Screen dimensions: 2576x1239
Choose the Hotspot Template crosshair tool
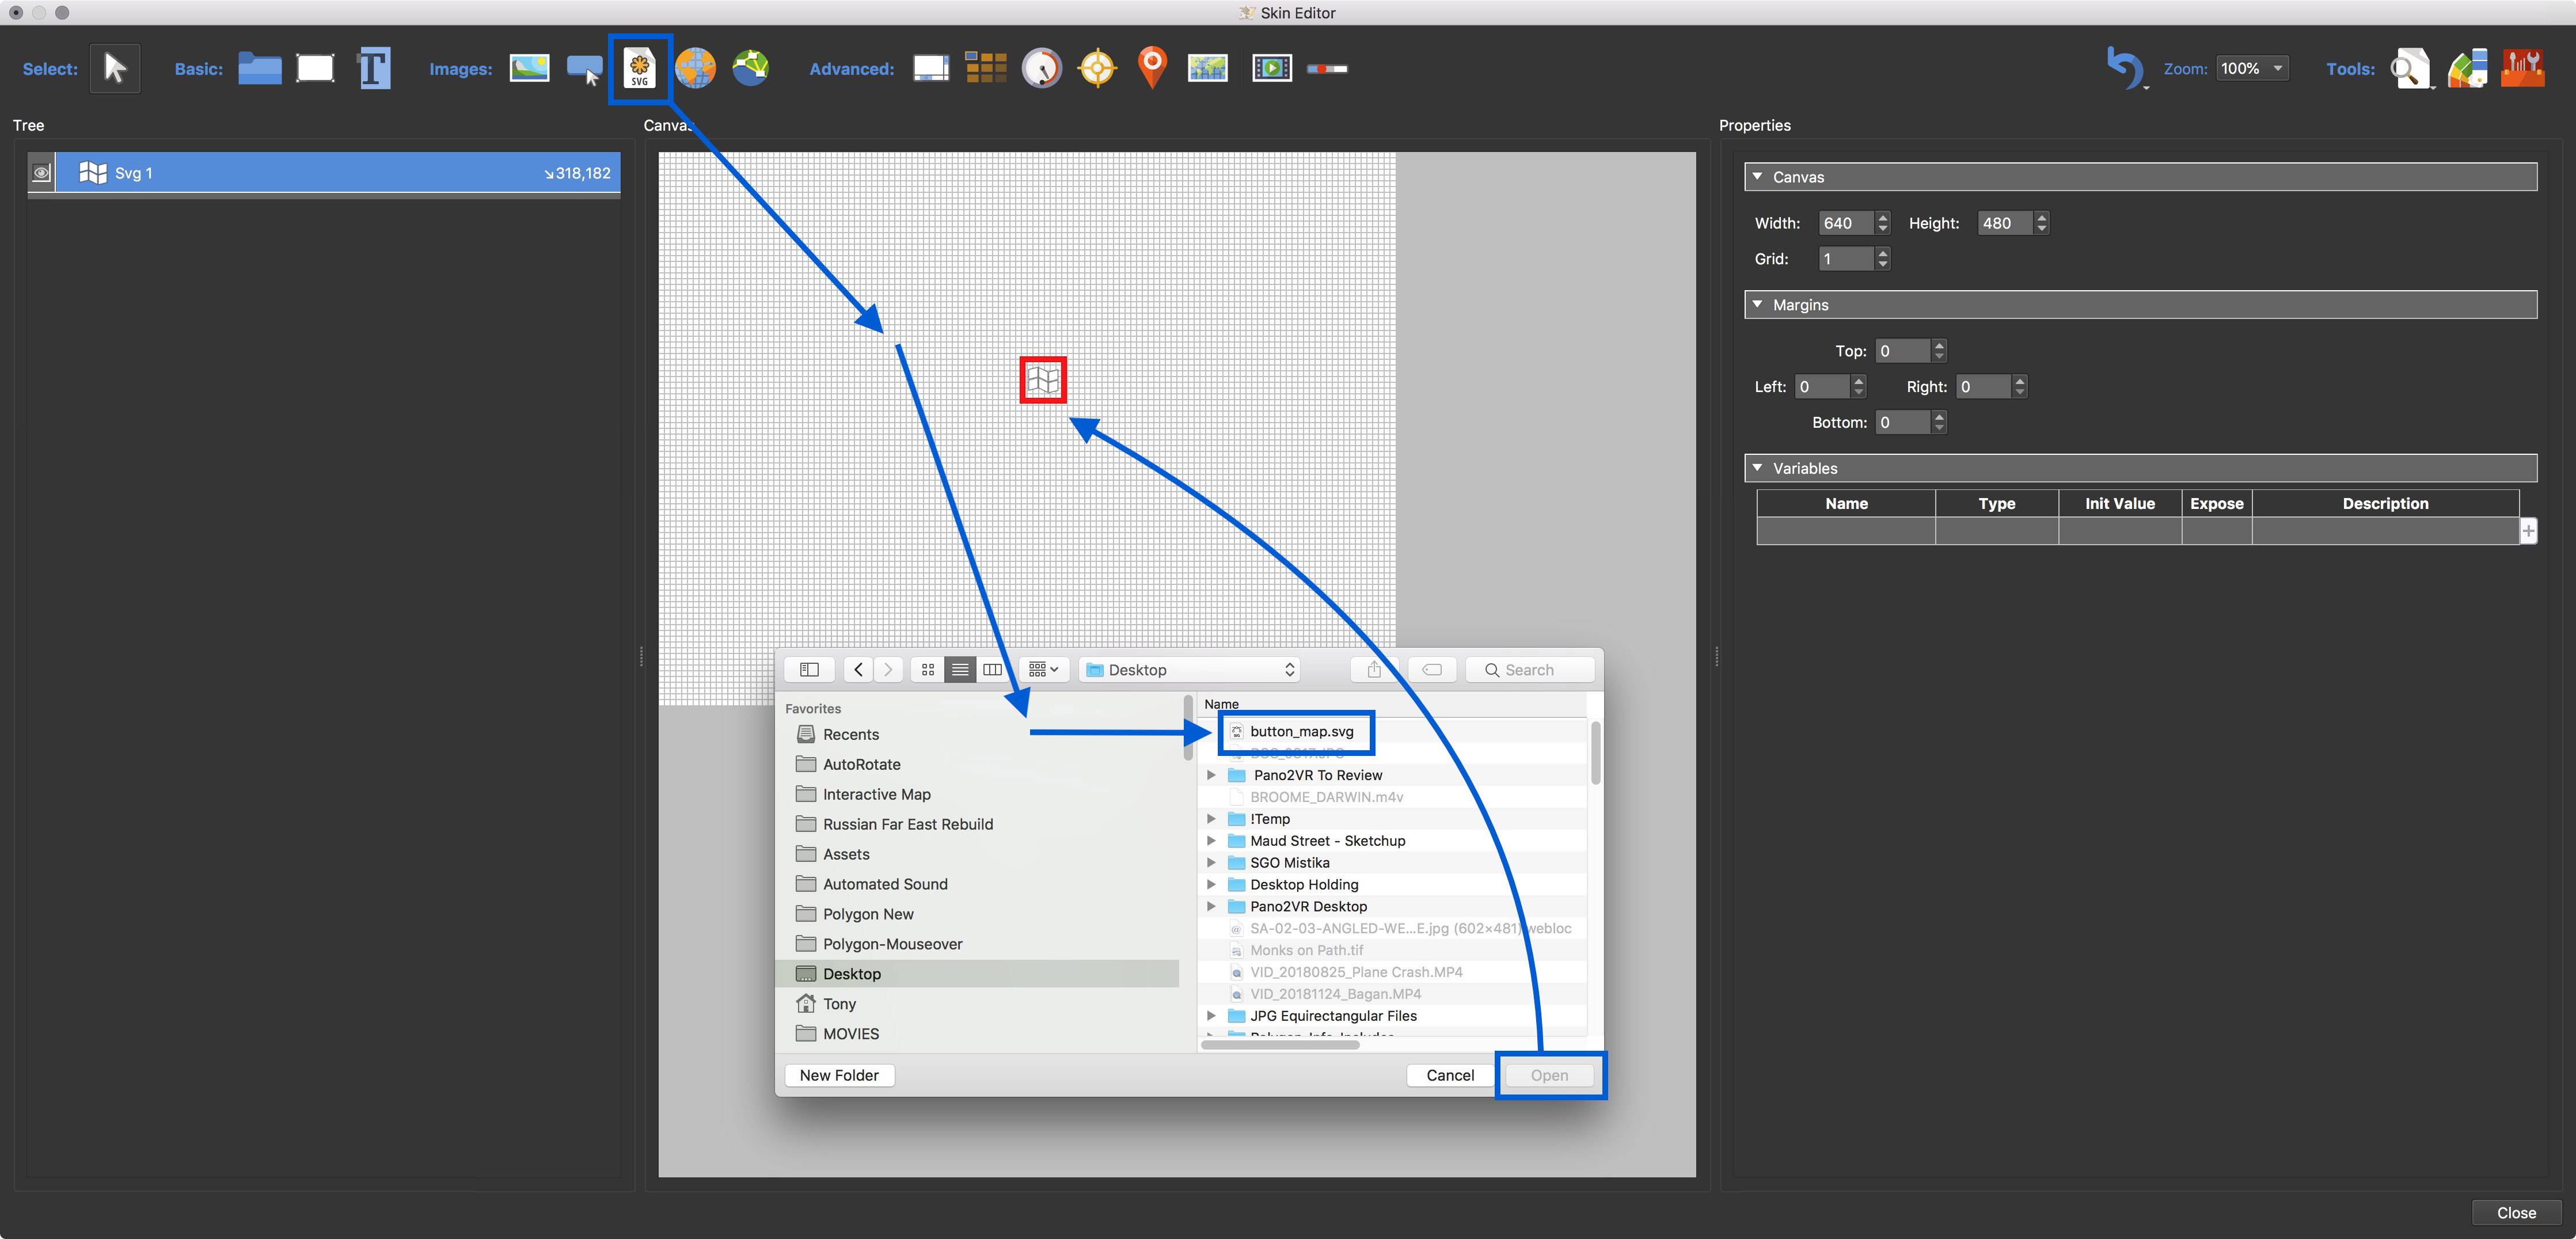(1097, 69)
